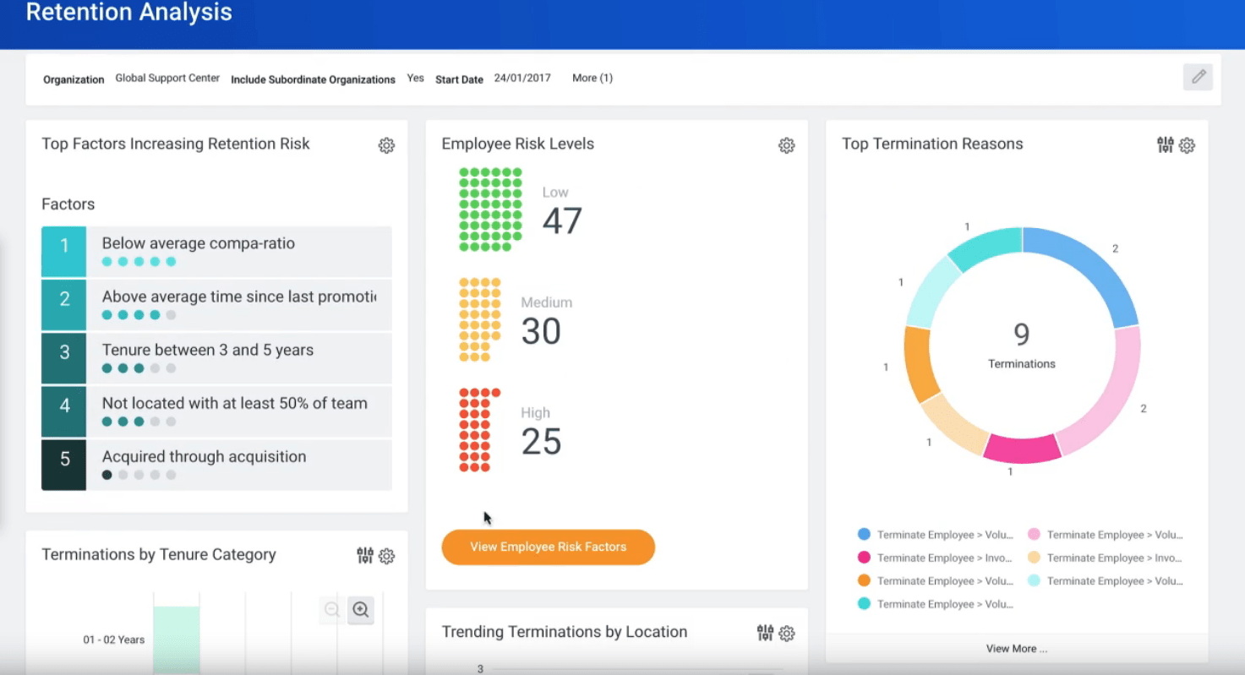This screenshot has height=675, width=1245.
Task: Open settings gear for Top Factors Increasing Retention Risk
Action: tap(386, 145)
